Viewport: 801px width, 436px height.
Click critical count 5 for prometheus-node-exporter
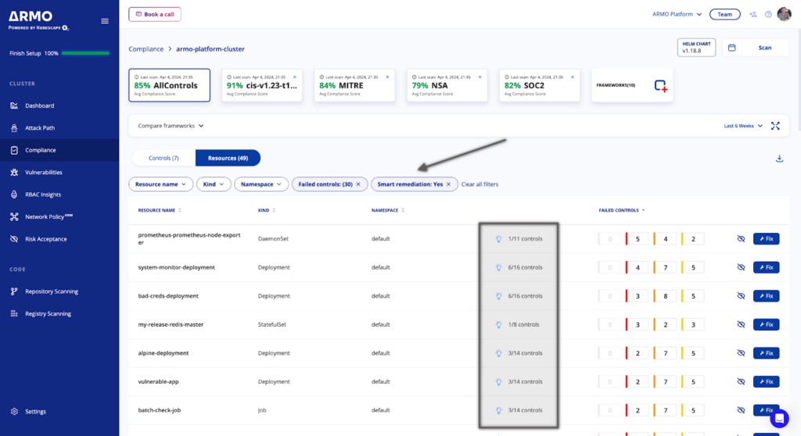638,238
